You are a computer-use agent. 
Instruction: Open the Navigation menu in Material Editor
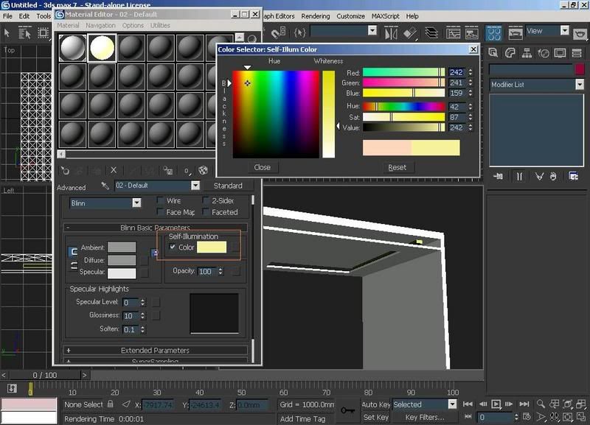[100, 26]
